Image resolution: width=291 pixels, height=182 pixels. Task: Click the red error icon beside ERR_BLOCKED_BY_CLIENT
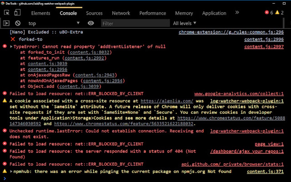point(4,93)
